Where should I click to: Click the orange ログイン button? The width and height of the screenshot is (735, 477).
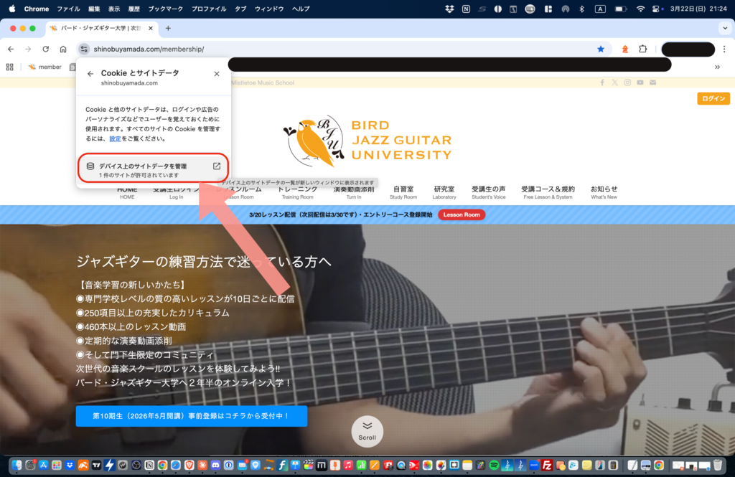coord(713,98)
